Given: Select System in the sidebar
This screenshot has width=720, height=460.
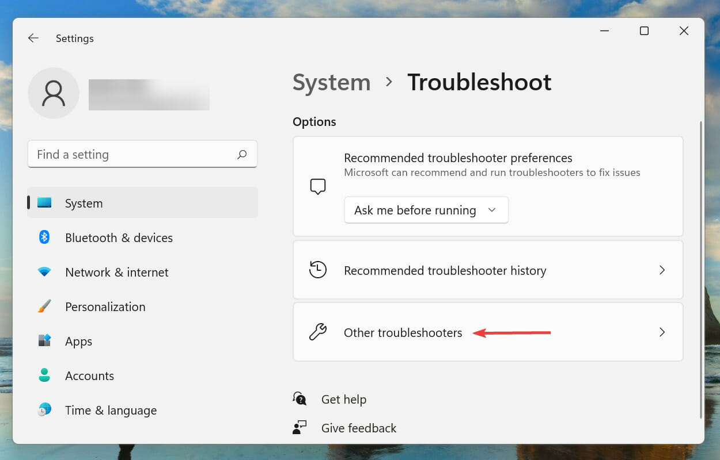Looking at the screenshot, I should click(x=84, y=203).
